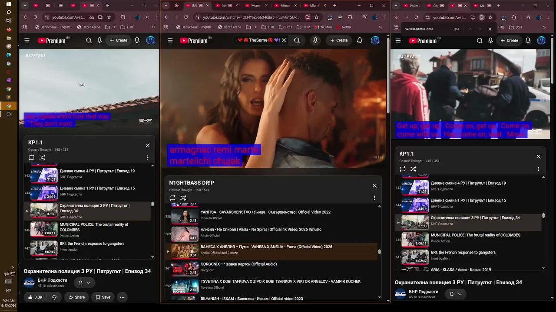Open KP1.1 playlist options in left window
The image size is (556, 312).
[148, 158]
